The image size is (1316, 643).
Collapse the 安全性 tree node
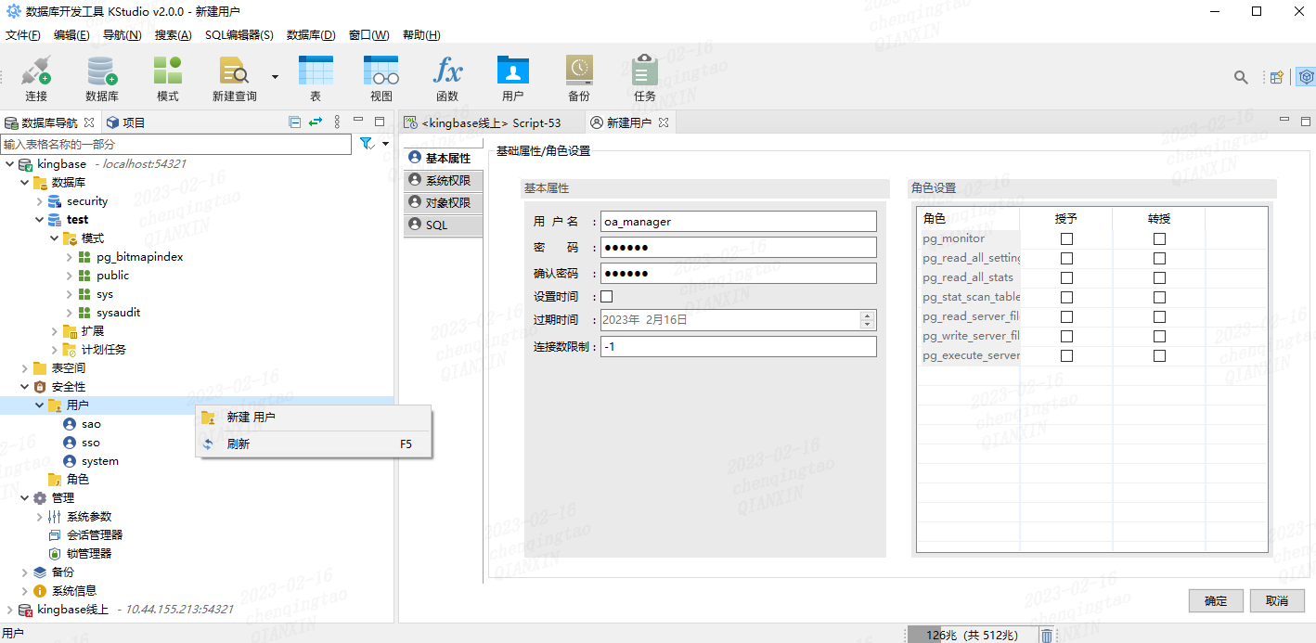click(x=25, y=387)
